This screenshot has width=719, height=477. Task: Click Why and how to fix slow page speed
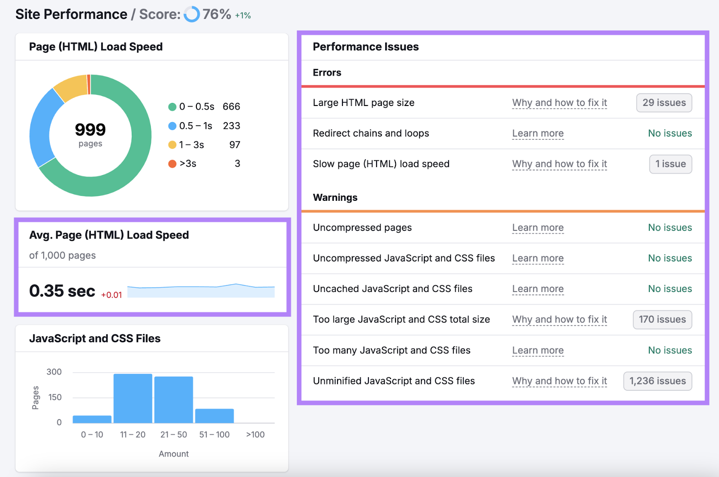[559, 164]
